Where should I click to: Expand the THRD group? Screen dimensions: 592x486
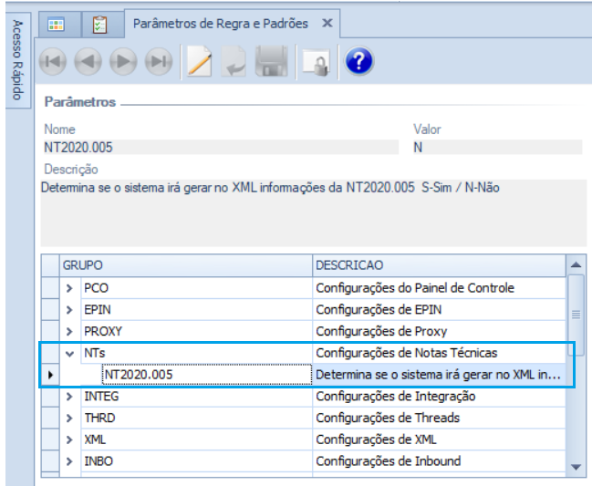69,419
